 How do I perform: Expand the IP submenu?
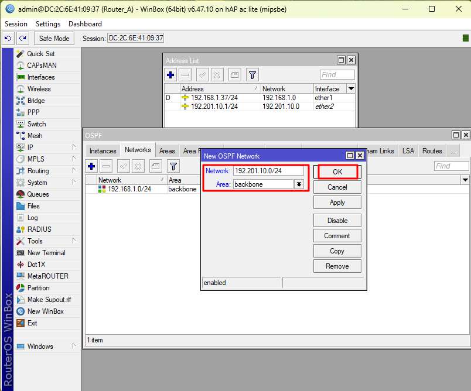click(30, 148)
